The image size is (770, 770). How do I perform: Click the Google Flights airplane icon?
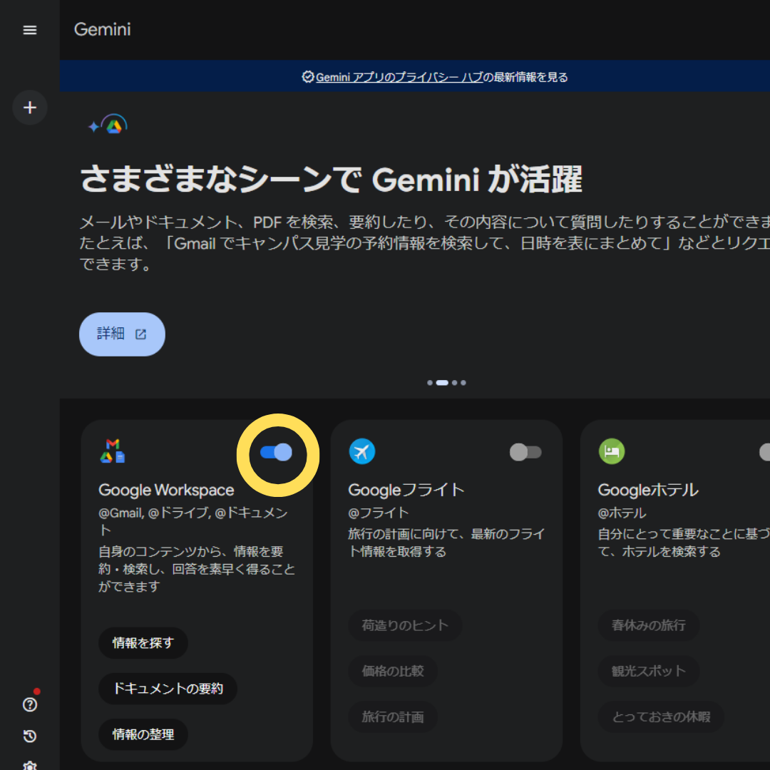click(x=362, y=451)
